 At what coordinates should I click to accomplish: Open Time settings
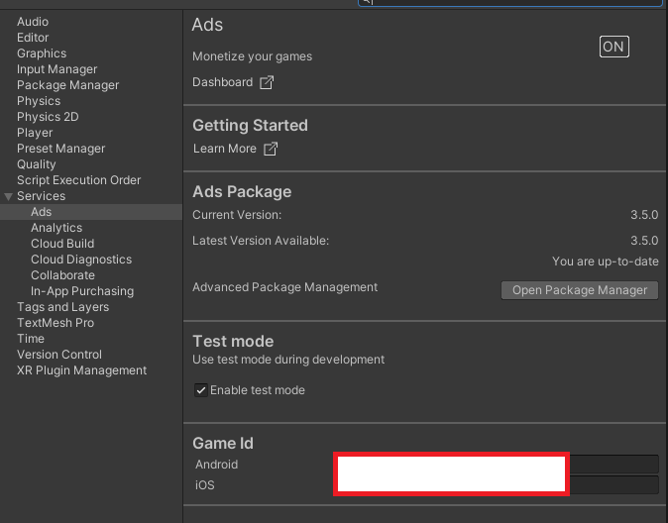31,339
